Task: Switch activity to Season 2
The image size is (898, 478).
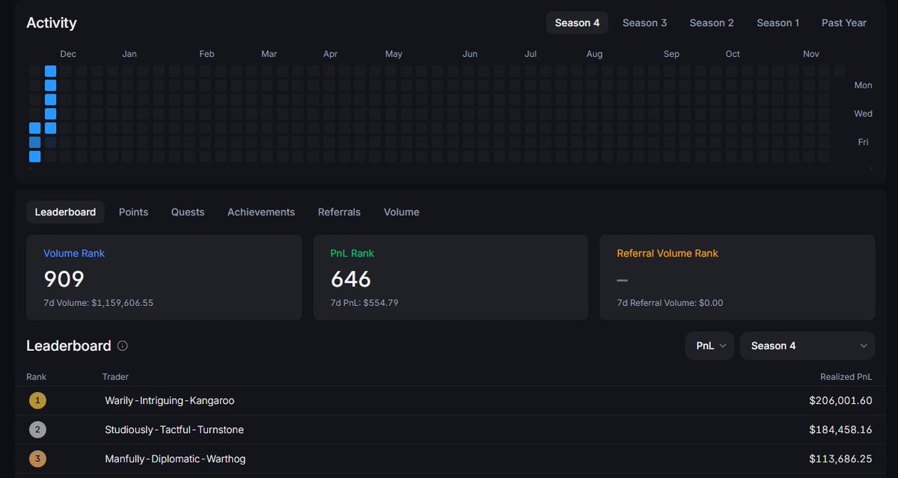Action: (x=712, y=22)
